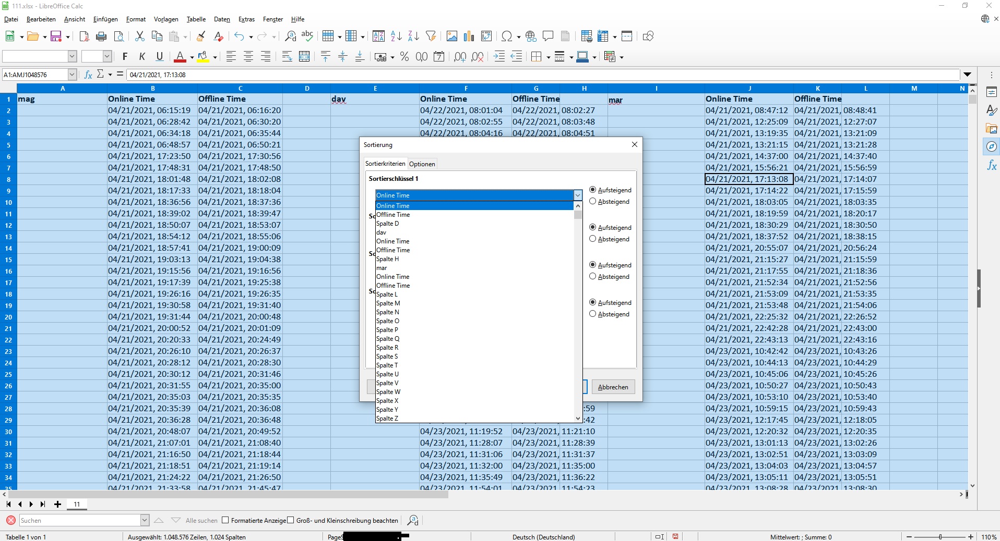Select the Sortierkriterien tab
Screen dimensions: 1000x541
(x=385, y=164)
